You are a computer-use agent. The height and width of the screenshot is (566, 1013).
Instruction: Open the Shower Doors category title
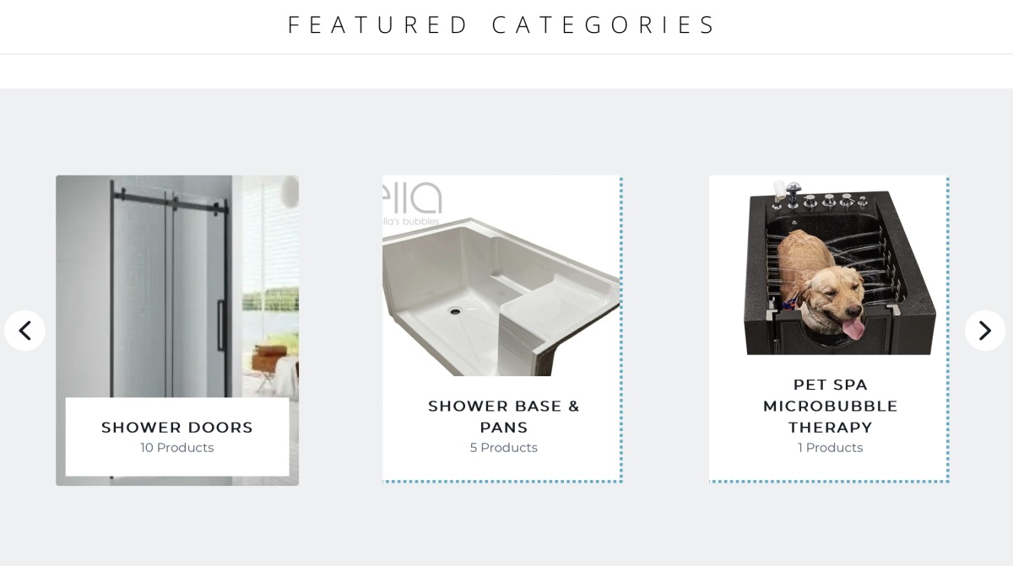(x=177, y=428)
